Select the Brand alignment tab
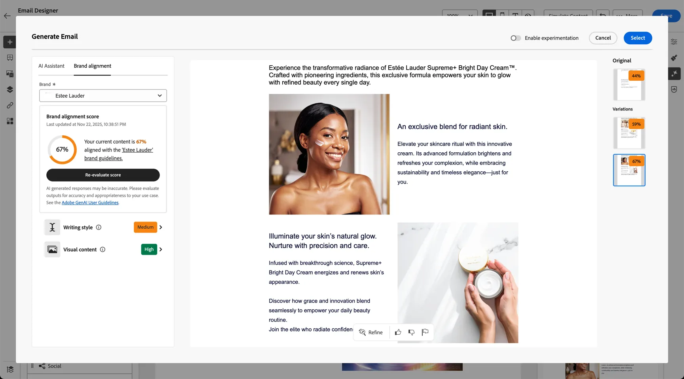The height and width of the screenshot is (379, 684). (x=92, y=66)
